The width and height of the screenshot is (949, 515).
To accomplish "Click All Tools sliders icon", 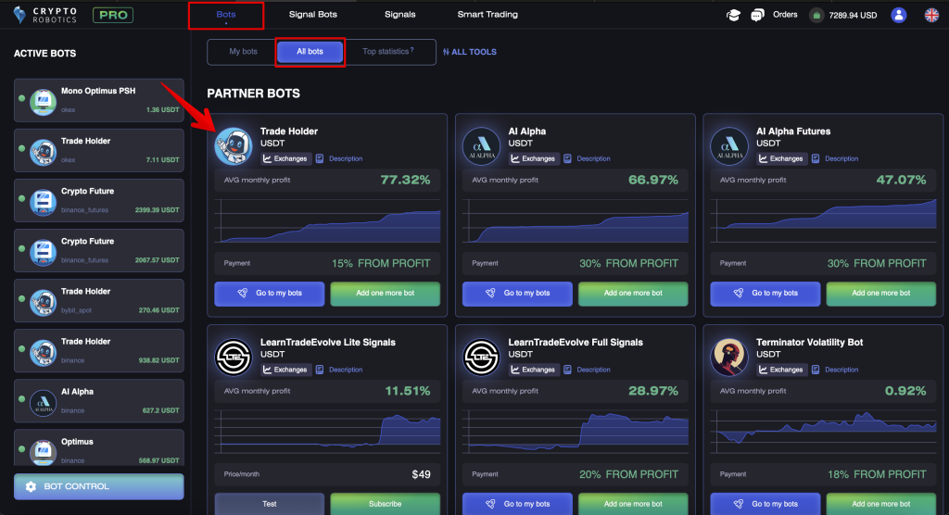I will 446,52.
